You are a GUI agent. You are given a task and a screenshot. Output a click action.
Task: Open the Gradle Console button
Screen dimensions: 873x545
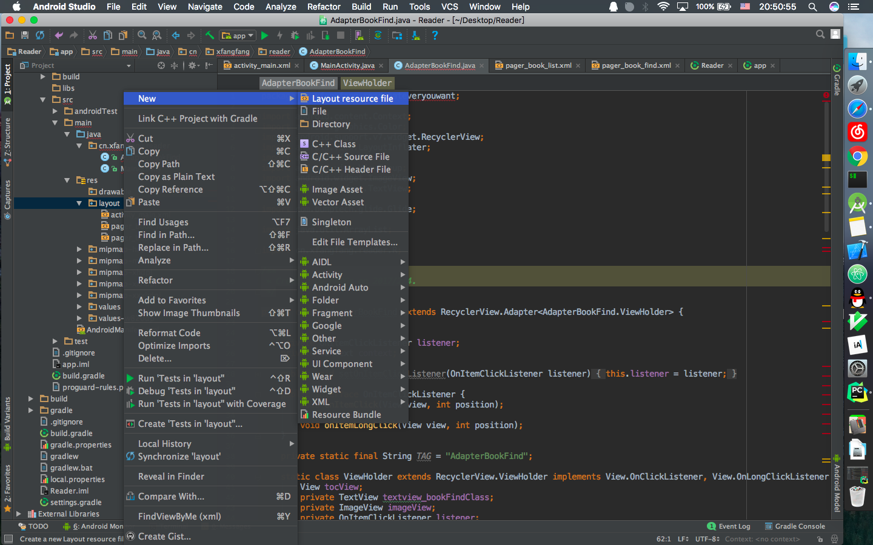click(x=795, y=526)
